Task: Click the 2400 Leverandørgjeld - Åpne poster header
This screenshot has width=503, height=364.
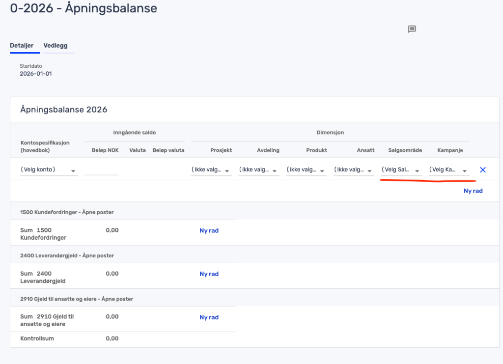Action: (x=67, y=255)
